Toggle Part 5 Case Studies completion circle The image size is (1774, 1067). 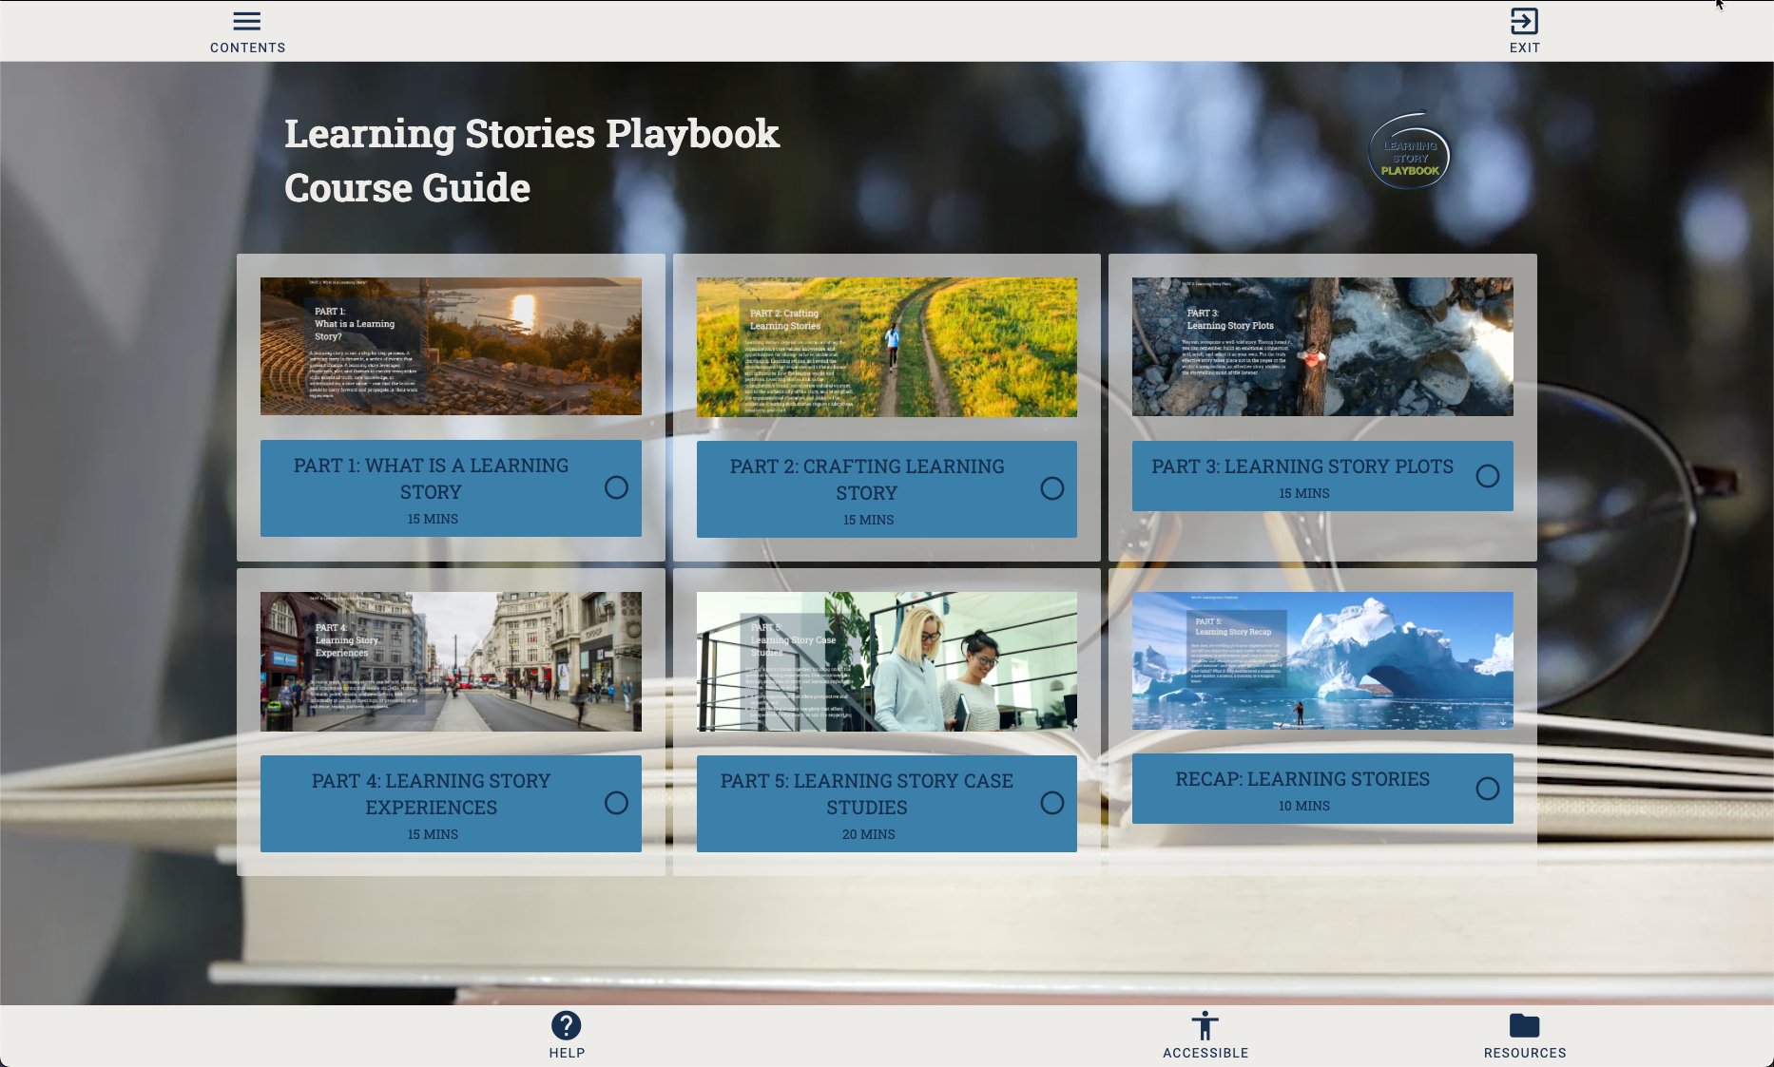tap(1051, 803)
